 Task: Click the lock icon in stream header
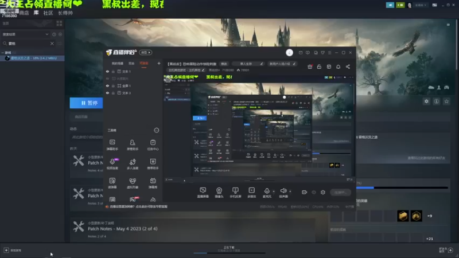(x=319, y=67)
